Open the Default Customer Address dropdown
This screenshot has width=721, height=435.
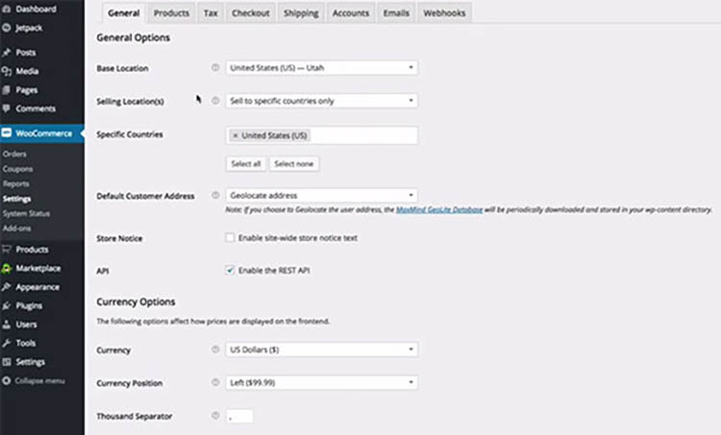click(321, 195)
